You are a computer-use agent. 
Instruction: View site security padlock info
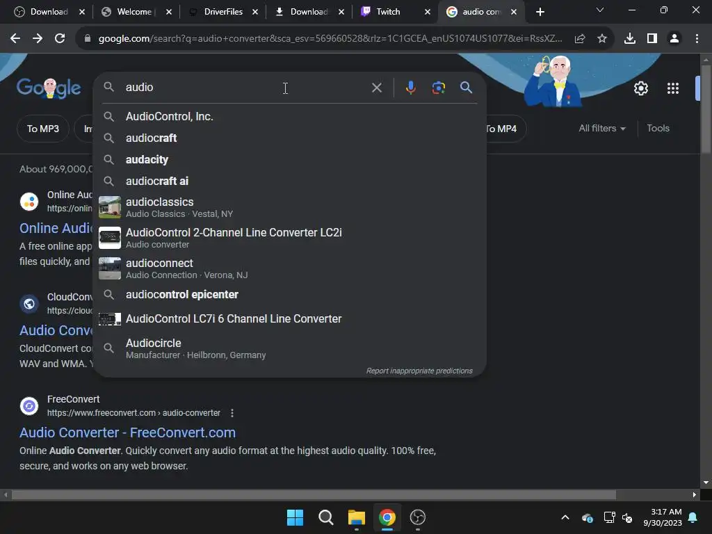88,39
